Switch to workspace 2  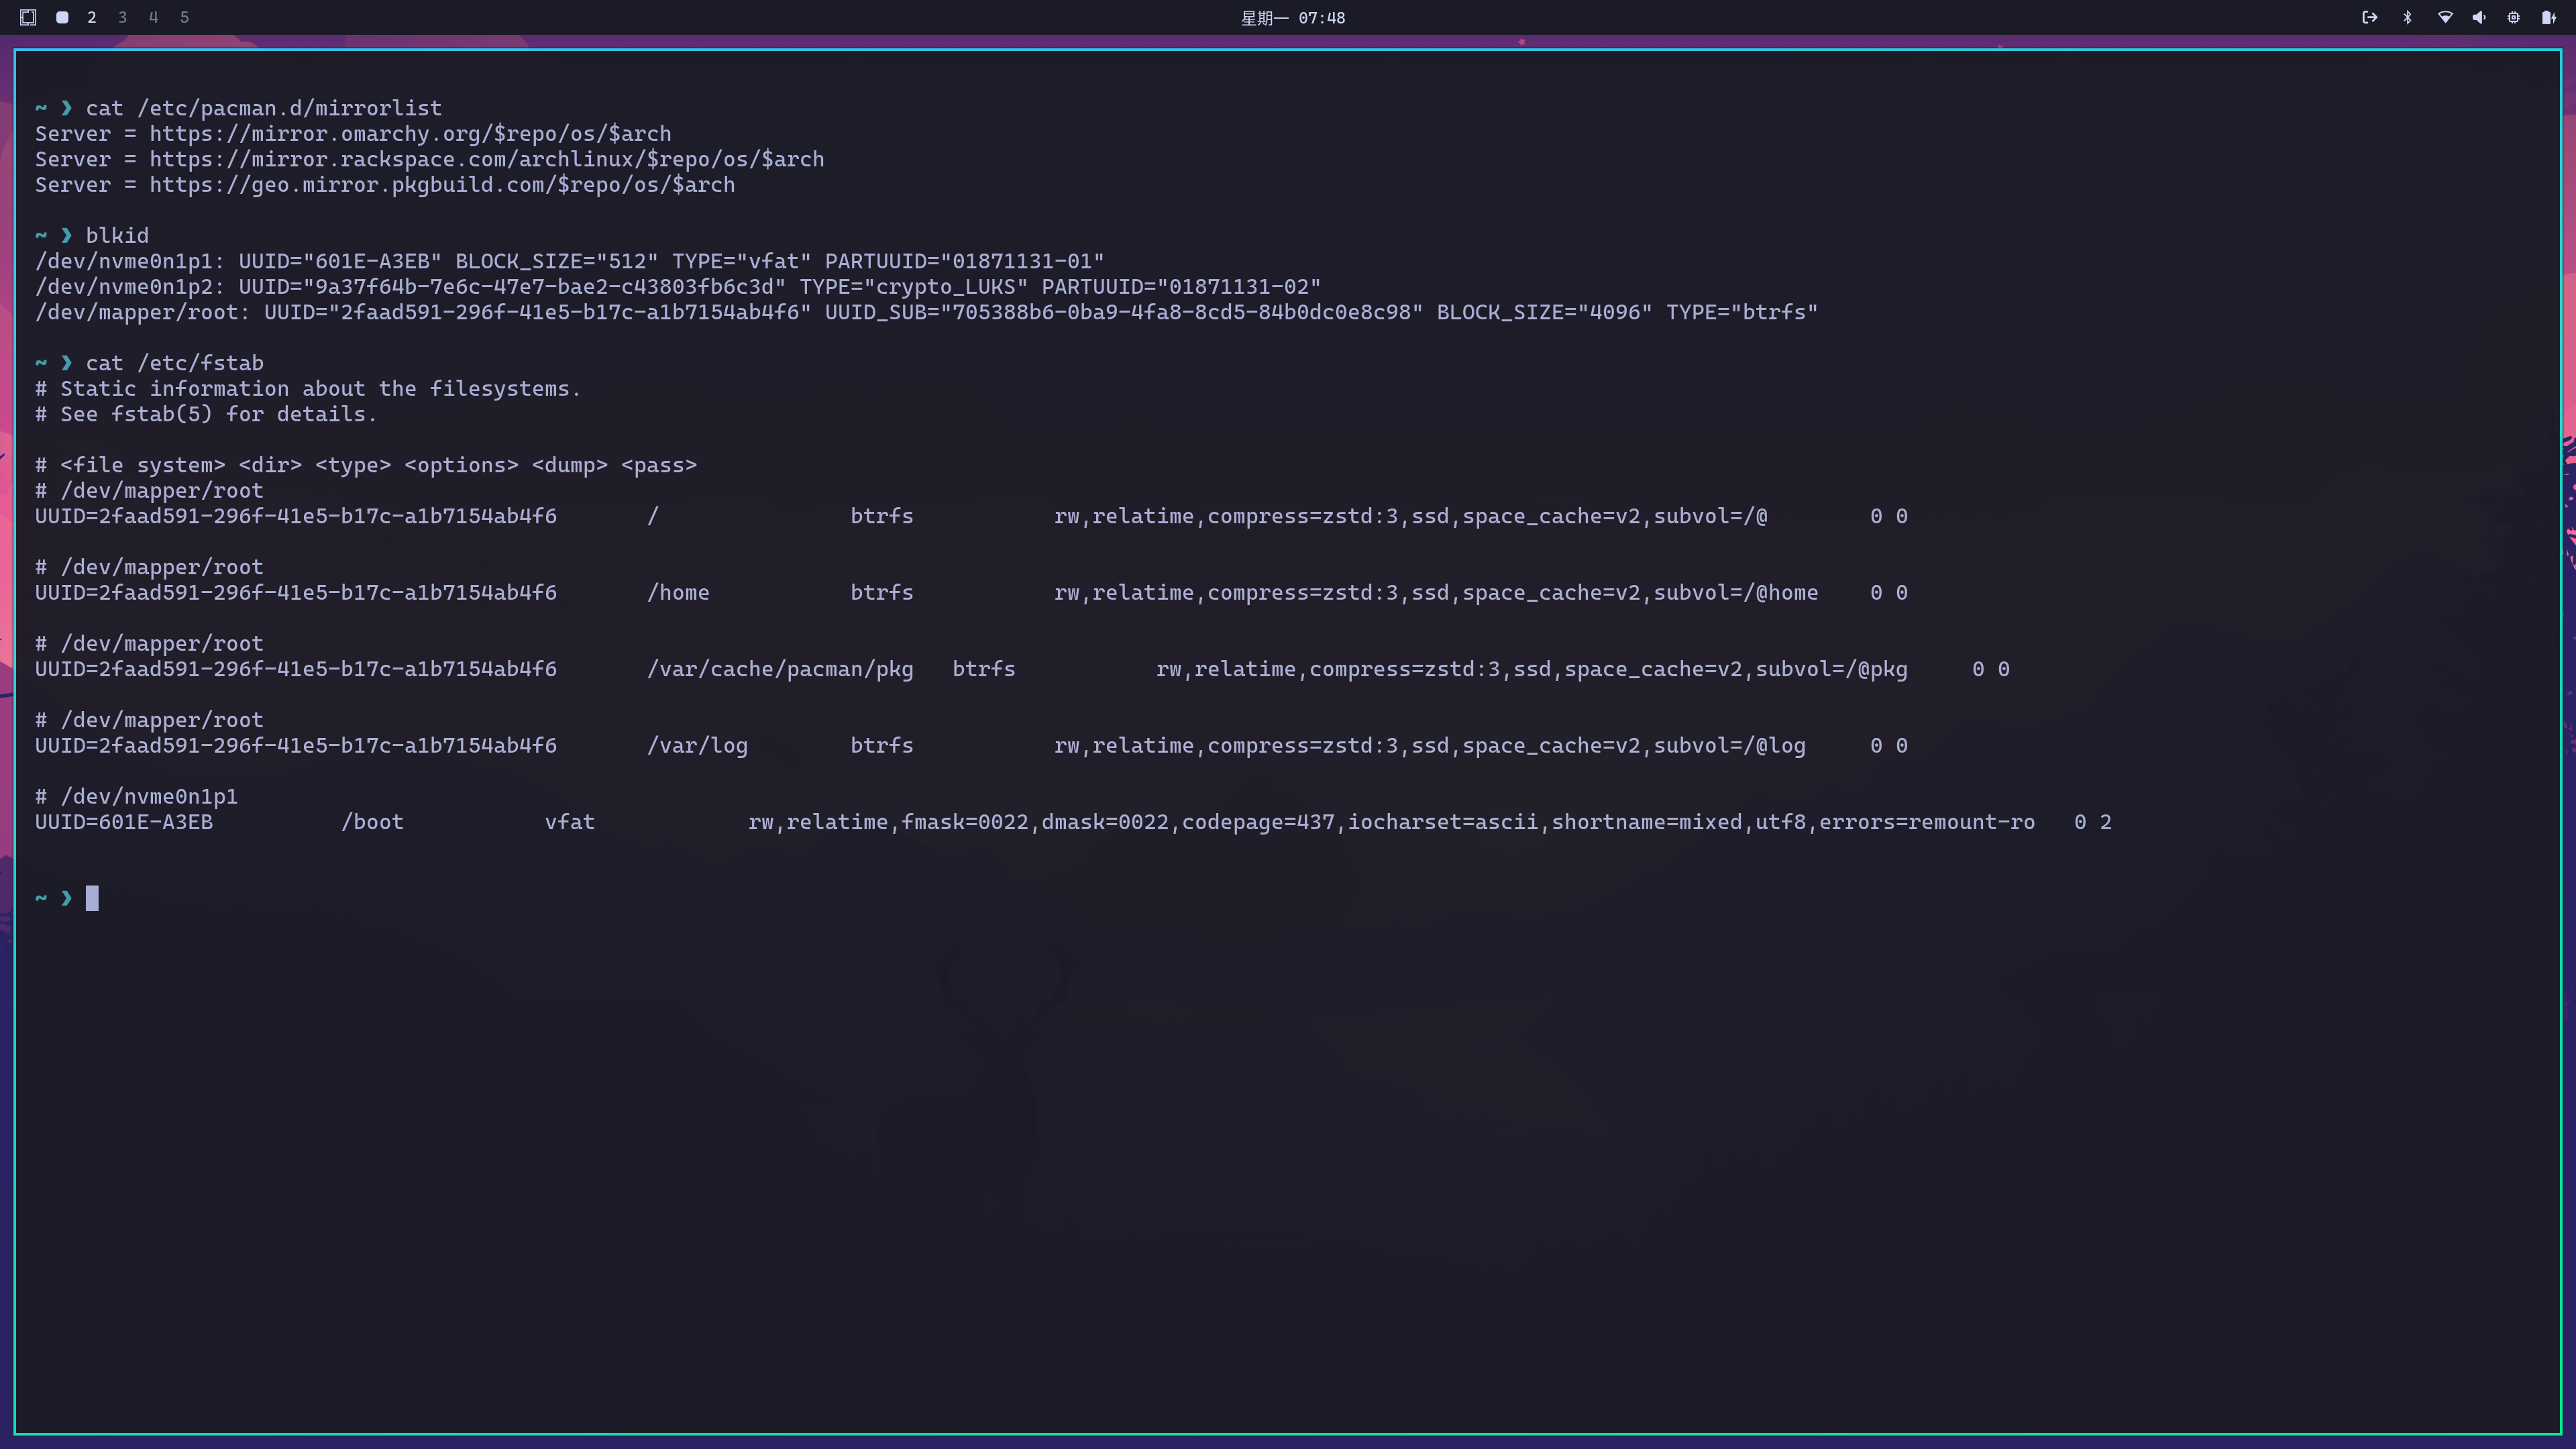point(92,17)
